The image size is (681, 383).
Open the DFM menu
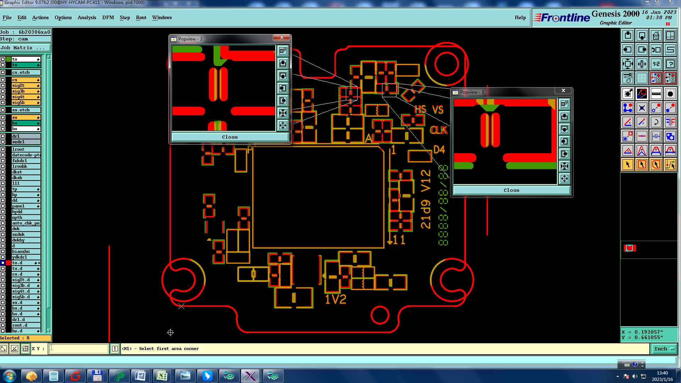coord(108,17)
